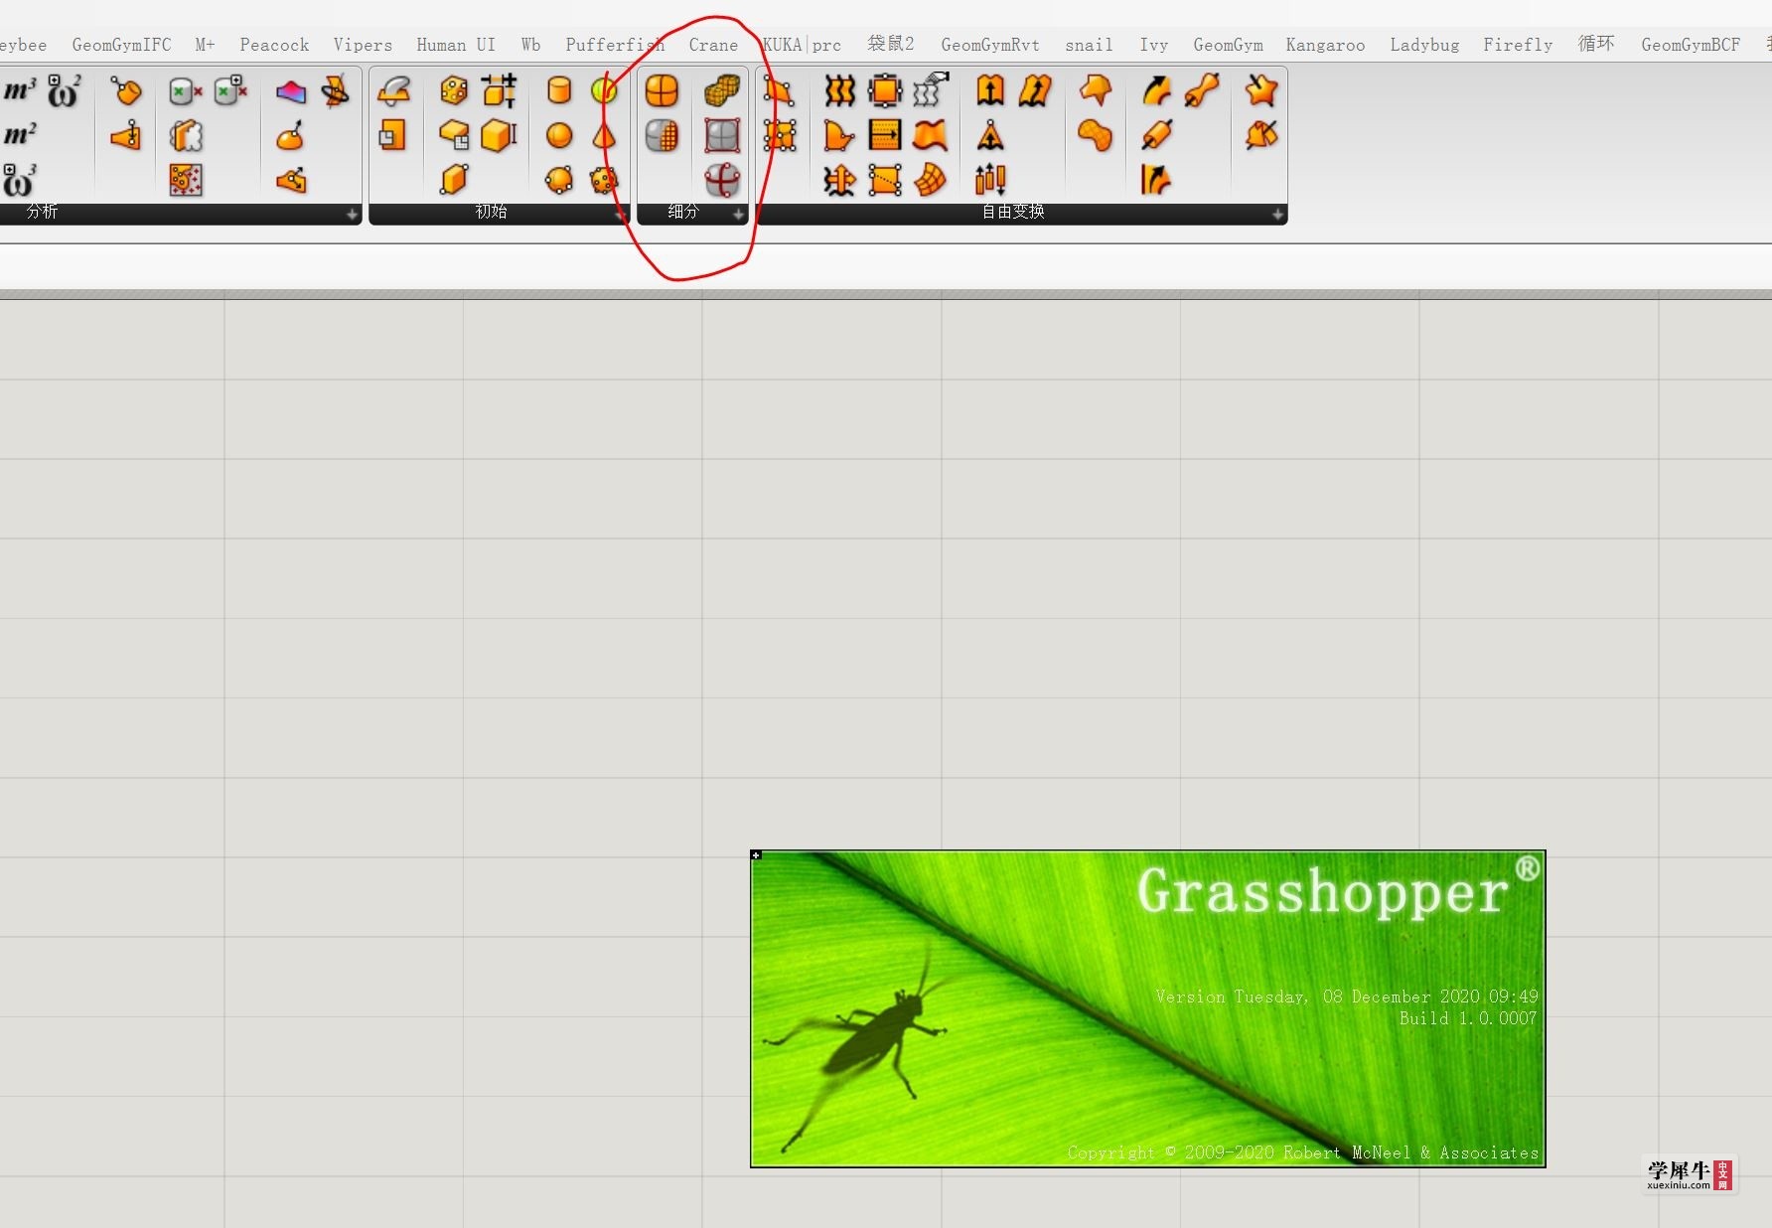1772x1228 pixels.
Task: Pick the Osculating Circles icon
Action: click(x=336, y=91)
